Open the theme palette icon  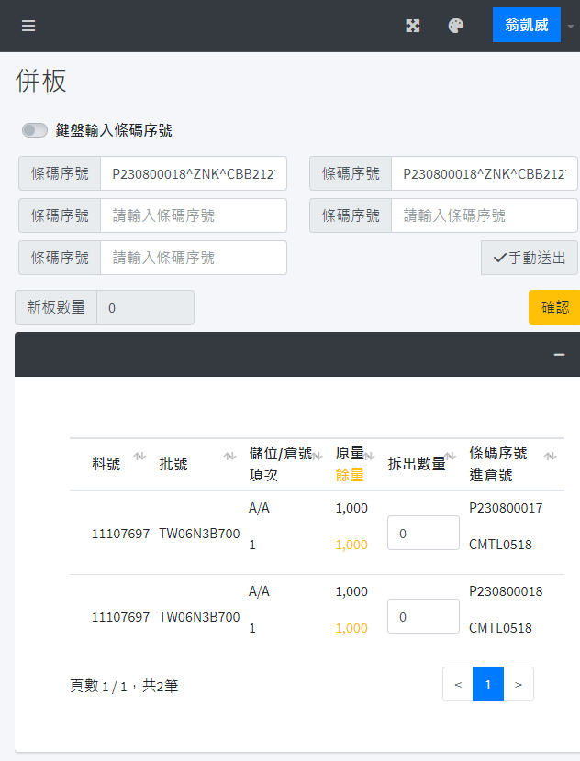tap(455, 26)
